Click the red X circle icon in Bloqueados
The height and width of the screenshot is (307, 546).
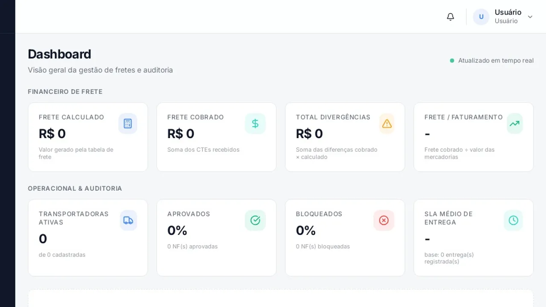coord(384,220)
